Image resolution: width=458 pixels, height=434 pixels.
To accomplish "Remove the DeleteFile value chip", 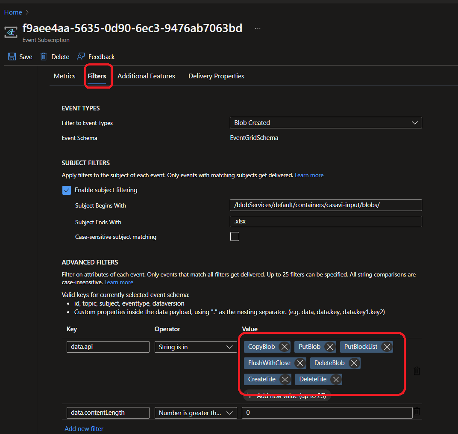I will [x=336, y=379].
